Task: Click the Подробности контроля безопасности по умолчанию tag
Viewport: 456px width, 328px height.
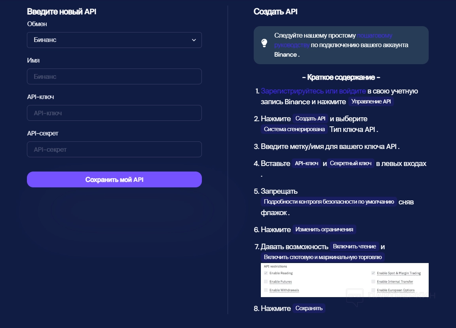Action: 329,202
